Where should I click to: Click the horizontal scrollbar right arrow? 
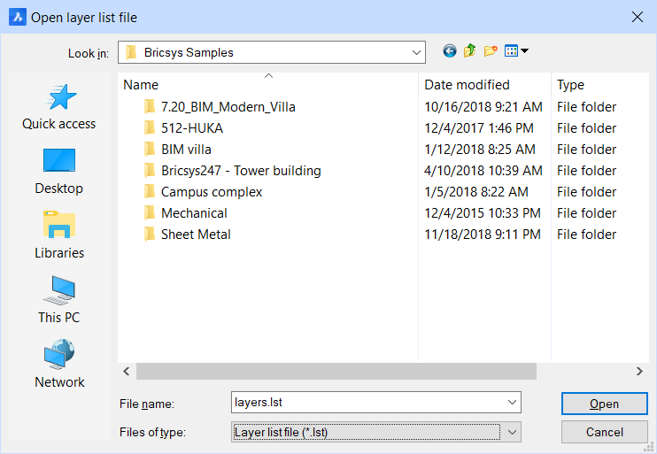pyautogui.click(x=639, y=372)
